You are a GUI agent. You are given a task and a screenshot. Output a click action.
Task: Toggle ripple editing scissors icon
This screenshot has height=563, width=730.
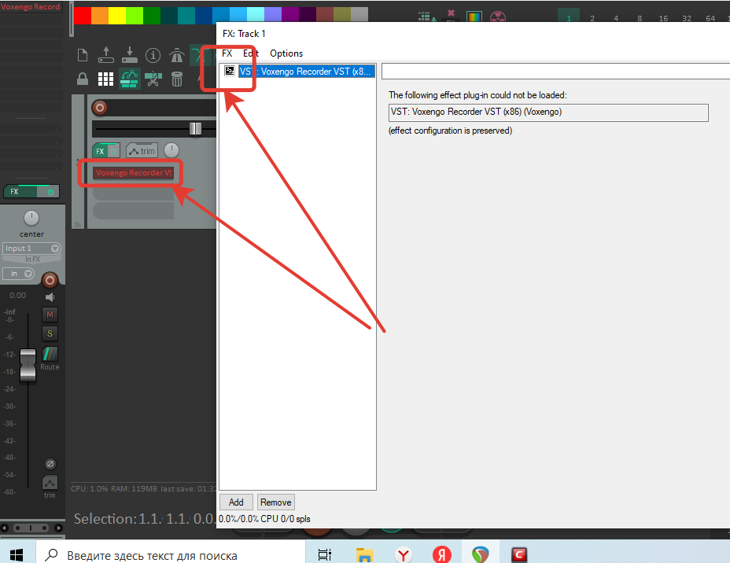tap(153, 79)
